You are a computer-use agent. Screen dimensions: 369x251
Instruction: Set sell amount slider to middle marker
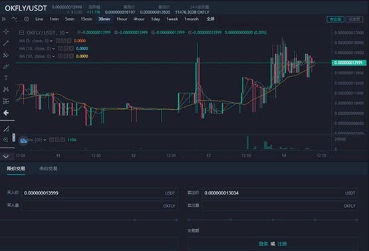coord(273,220)
